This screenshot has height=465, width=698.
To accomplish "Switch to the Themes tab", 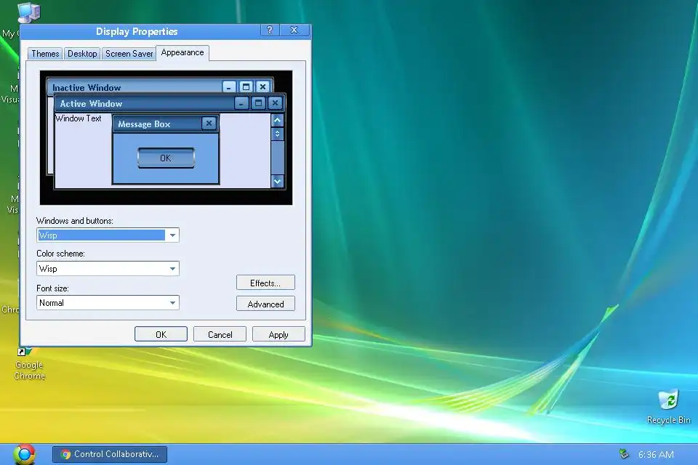I will pos(45,54).
